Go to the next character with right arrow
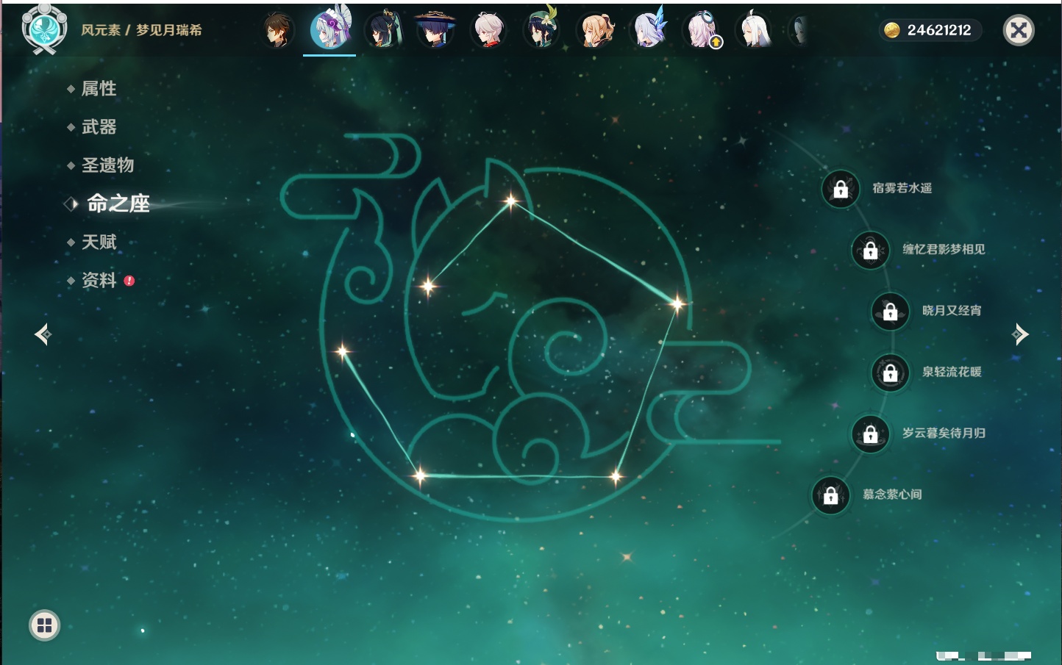Screen dimensions: 1062x665 point(1020,334)
